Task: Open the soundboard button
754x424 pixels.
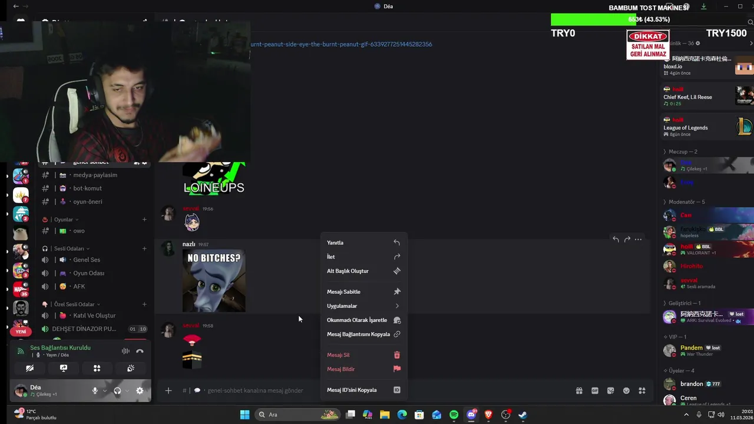Action: pos(131,368)
